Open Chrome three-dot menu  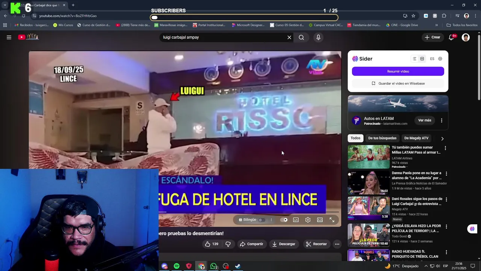(x=476, y=16)
